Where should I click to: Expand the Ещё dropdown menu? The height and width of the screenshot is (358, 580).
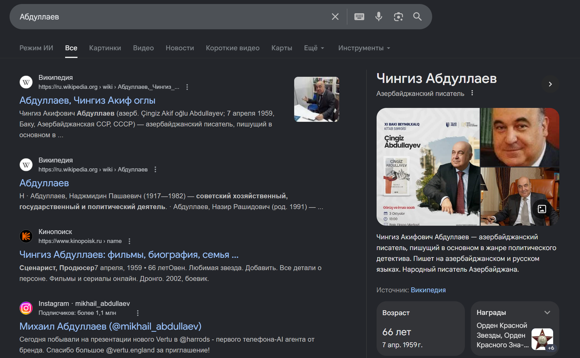(x=314, y=48)
